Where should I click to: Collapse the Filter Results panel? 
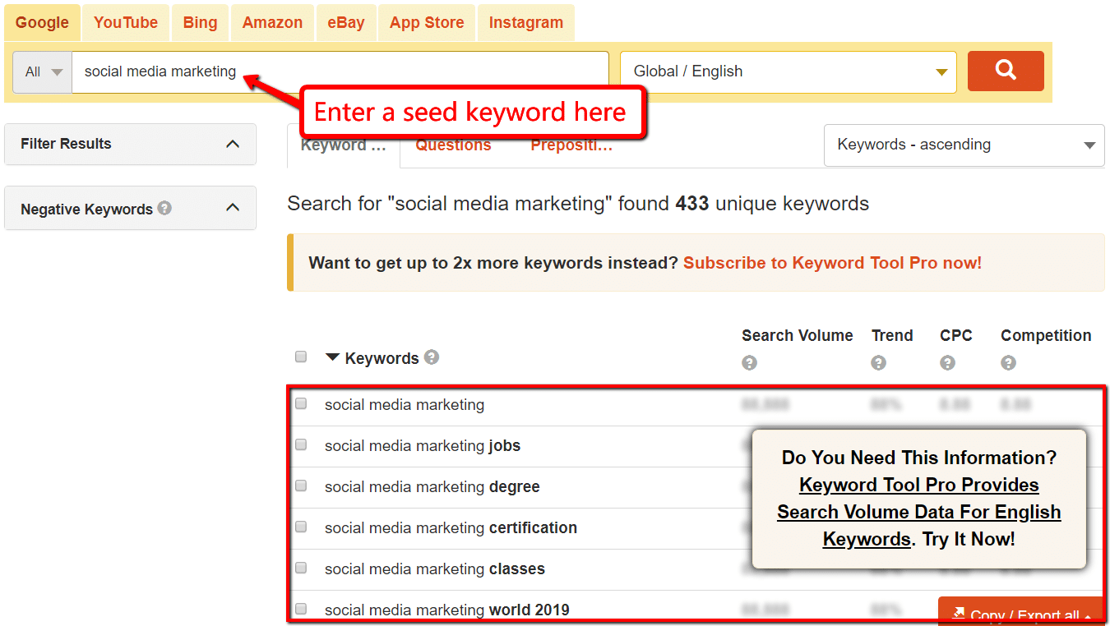233,144
